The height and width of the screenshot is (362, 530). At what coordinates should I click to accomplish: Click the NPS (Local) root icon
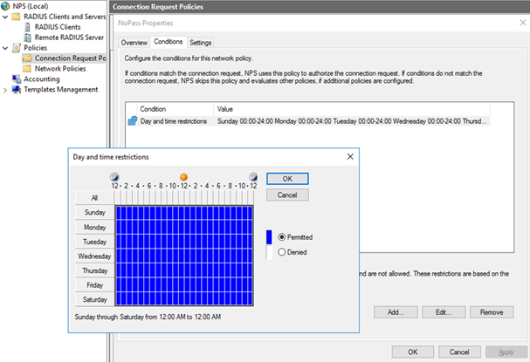pos(6,5)
